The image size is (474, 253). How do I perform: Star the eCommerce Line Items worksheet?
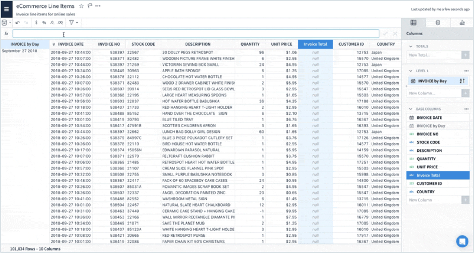click(81, 6)
